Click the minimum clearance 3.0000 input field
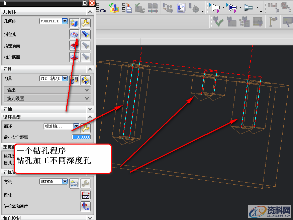The height and width of the screenshot is (220, 293). (x=81, y=137)
